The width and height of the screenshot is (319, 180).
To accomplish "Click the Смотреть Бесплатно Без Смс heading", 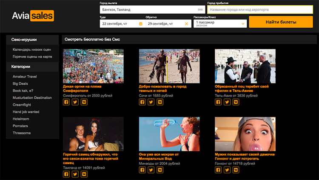I will click(x=92, y=39).
